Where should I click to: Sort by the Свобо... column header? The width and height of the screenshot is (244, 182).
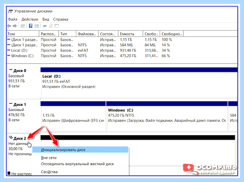pos(152,34)
